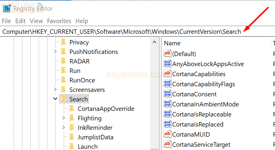Select the CortanaServiceTarget value
Screen dimensions: 275x150
[x=201, y=144]
